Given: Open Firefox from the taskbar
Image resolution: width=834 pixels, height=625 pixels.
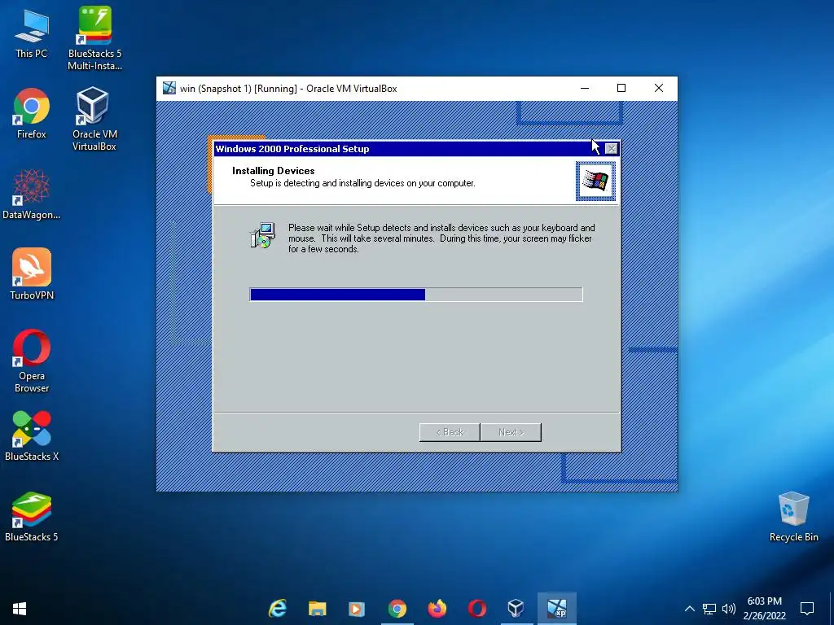Looking at the screenshot, I should pyautogui.click(x=437, y=609).
